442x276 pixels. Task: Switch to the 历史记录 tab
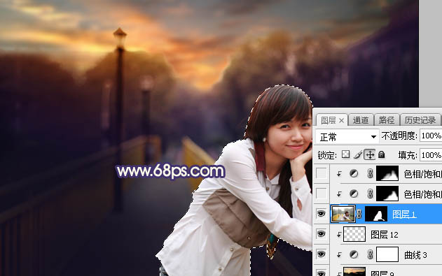click(x=420, y=120)
